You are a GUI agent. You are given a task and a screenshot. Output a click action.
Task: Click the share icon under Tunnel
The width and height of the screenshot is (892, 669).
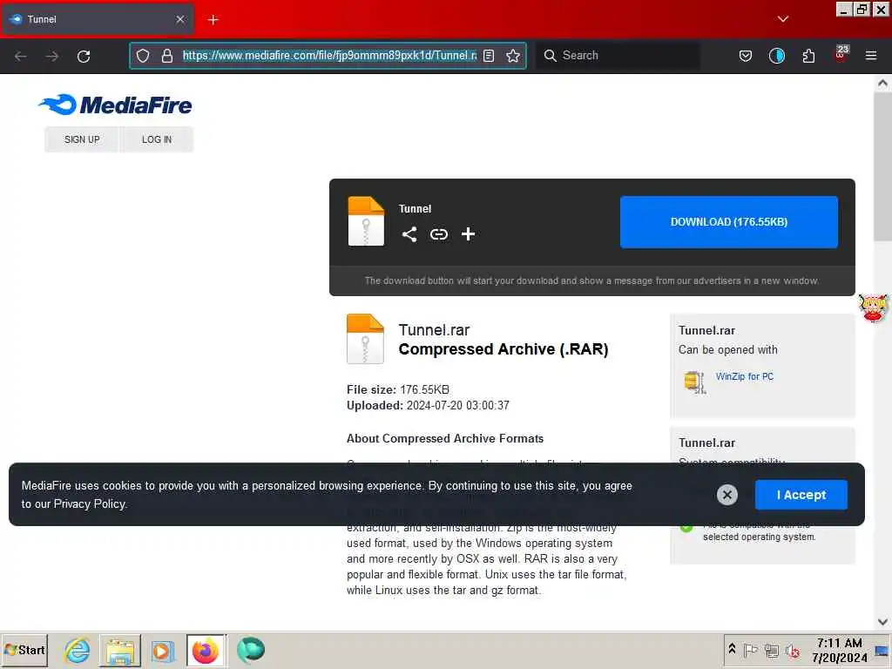coord(409,234)
